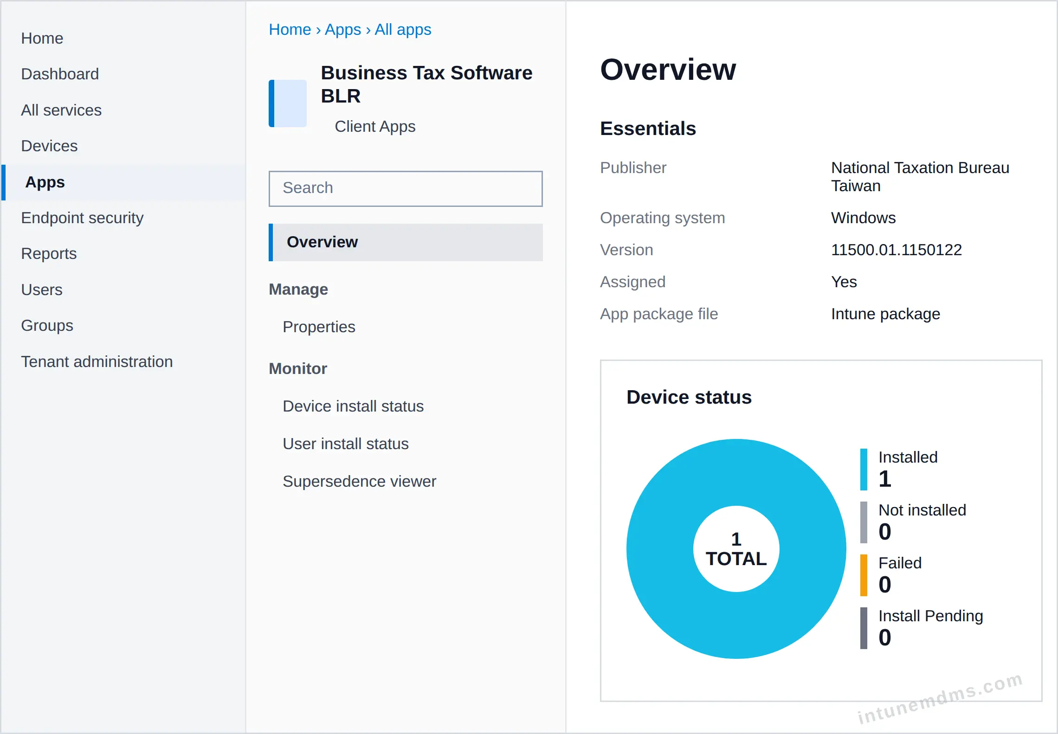Click the '1 TOTAL' chart center
The width and height of the screenshot is (1058, 734).
736,549
